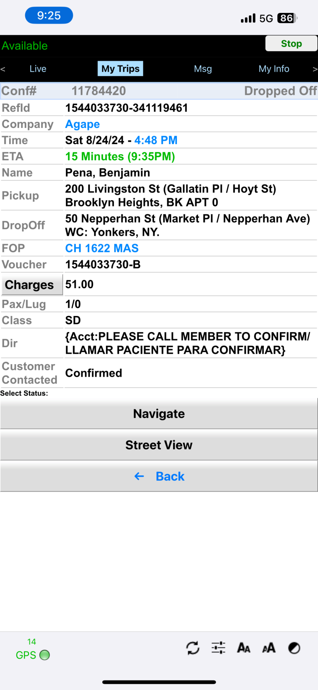Go to the My Info tab

[274, 69]
